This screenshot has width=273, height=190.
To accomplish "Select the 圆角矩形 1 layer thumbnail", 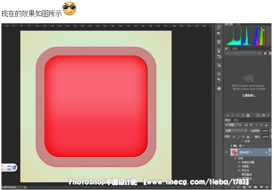I will coord(234,152).
